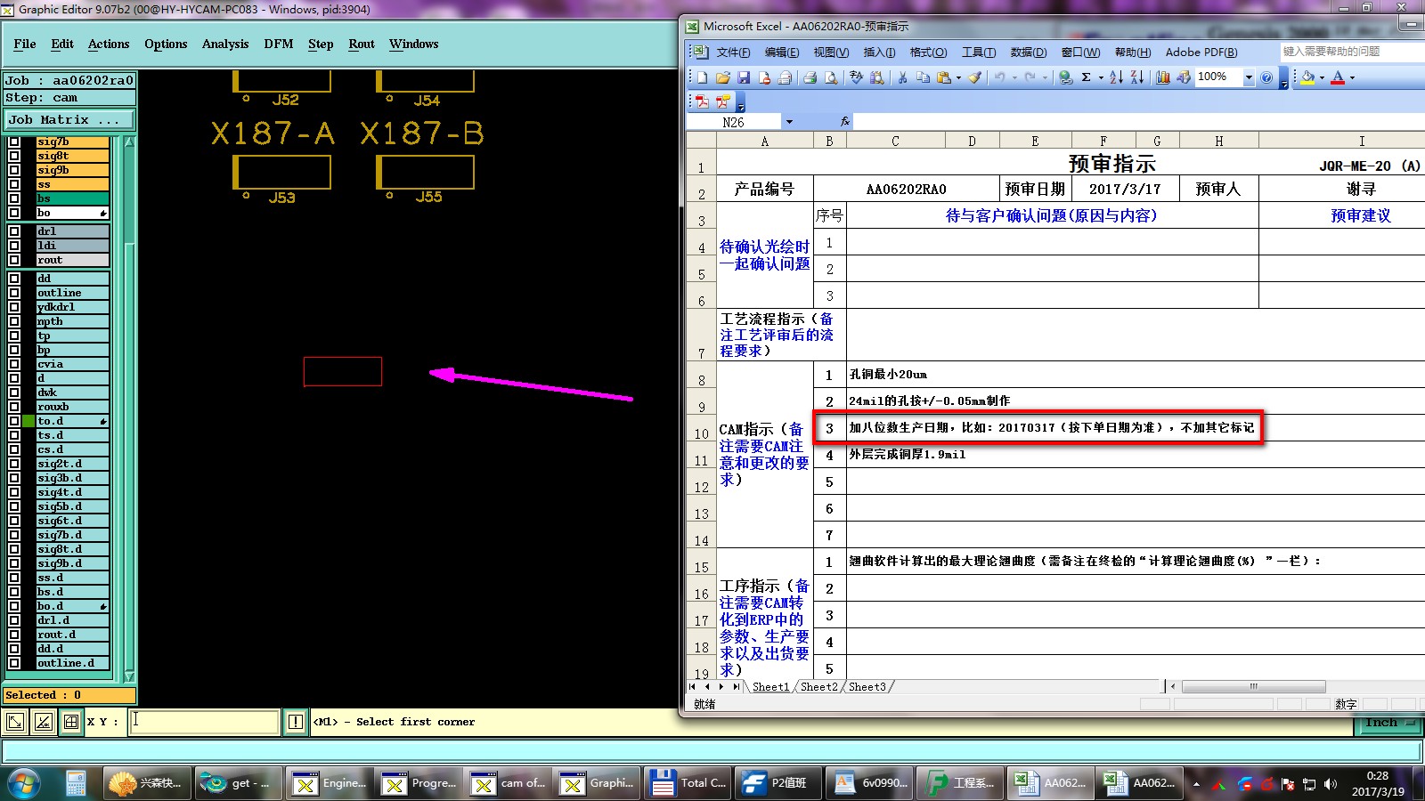Open Excel Name Box dropdown arrow
The image size is (1425, 801).
[x=789, y=122]
